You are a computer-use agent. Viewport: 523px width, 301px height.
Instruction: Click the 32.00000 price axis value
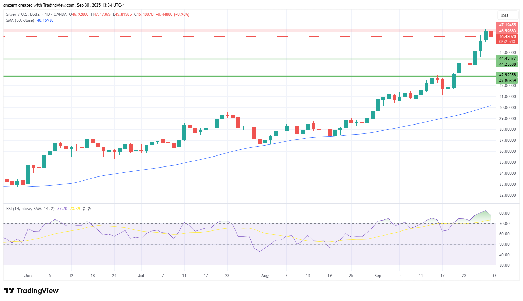[508, 195]
